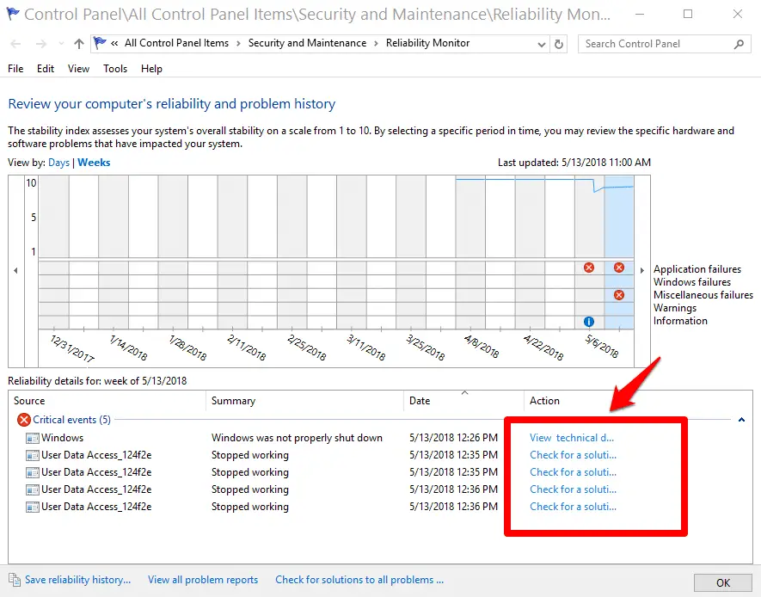761x597 pixels.
Task: Minimize the Reliability Monitor window
Action: [640, 14]
